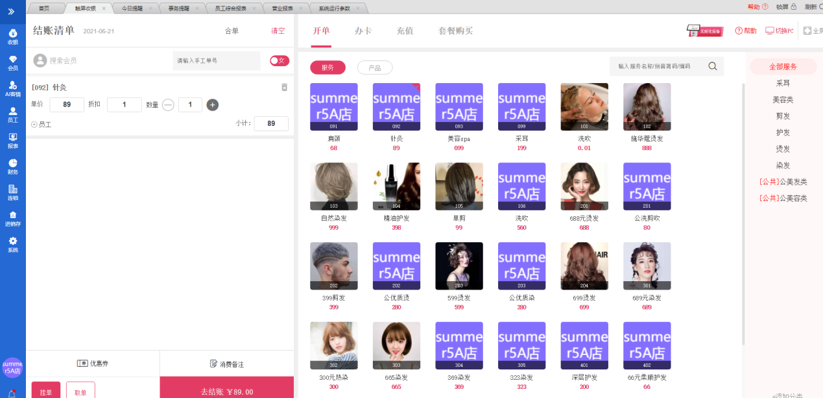Click the summer5A店 store avatar in sidebar
823x398 pixels.
(x=12, y=367)
